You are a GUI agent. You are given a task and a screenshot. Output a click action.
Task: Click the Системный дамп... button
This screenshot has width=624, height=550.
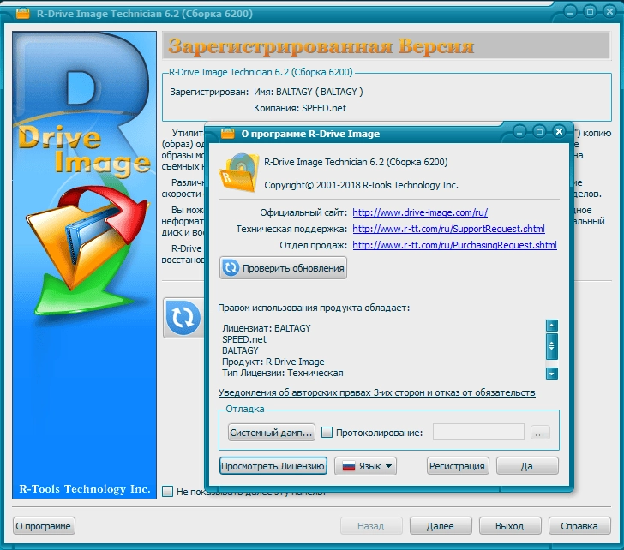(272, 433)
